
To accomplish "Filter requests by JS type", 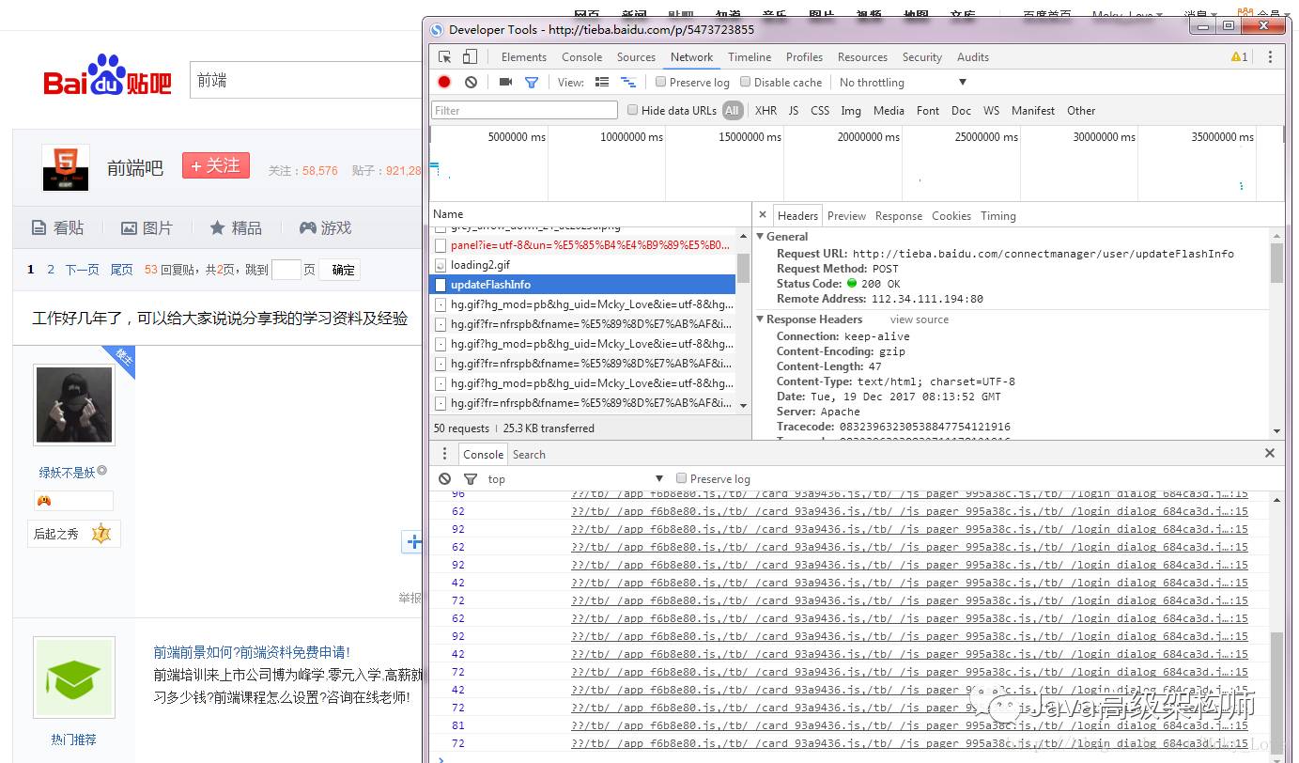I will click(x=794, y=111).
